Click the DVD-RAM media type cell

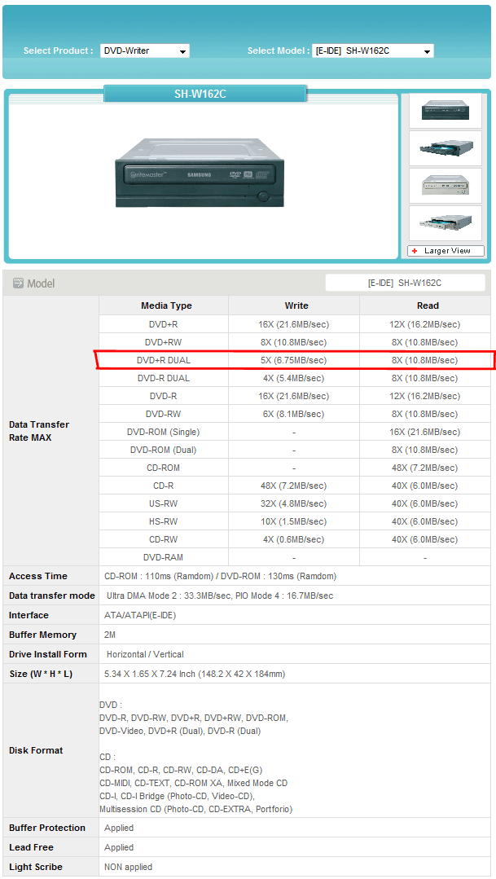coord(164,558)
